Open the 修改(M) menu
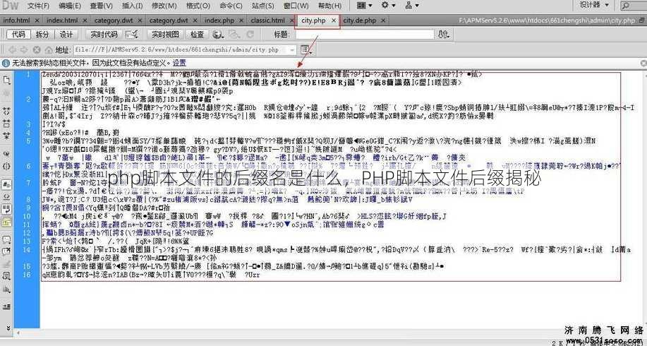Image resolution: width=647 pixels, height=346 pixels. (164, 6)
